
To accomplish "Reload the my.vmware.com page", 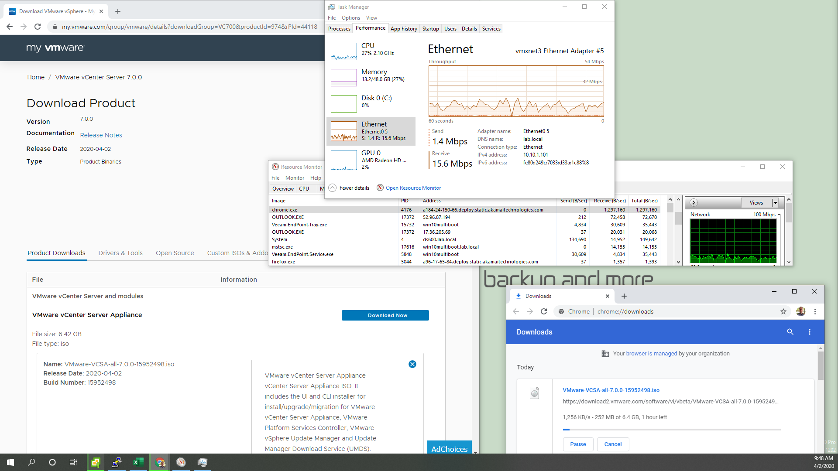I will click(38, 27).
